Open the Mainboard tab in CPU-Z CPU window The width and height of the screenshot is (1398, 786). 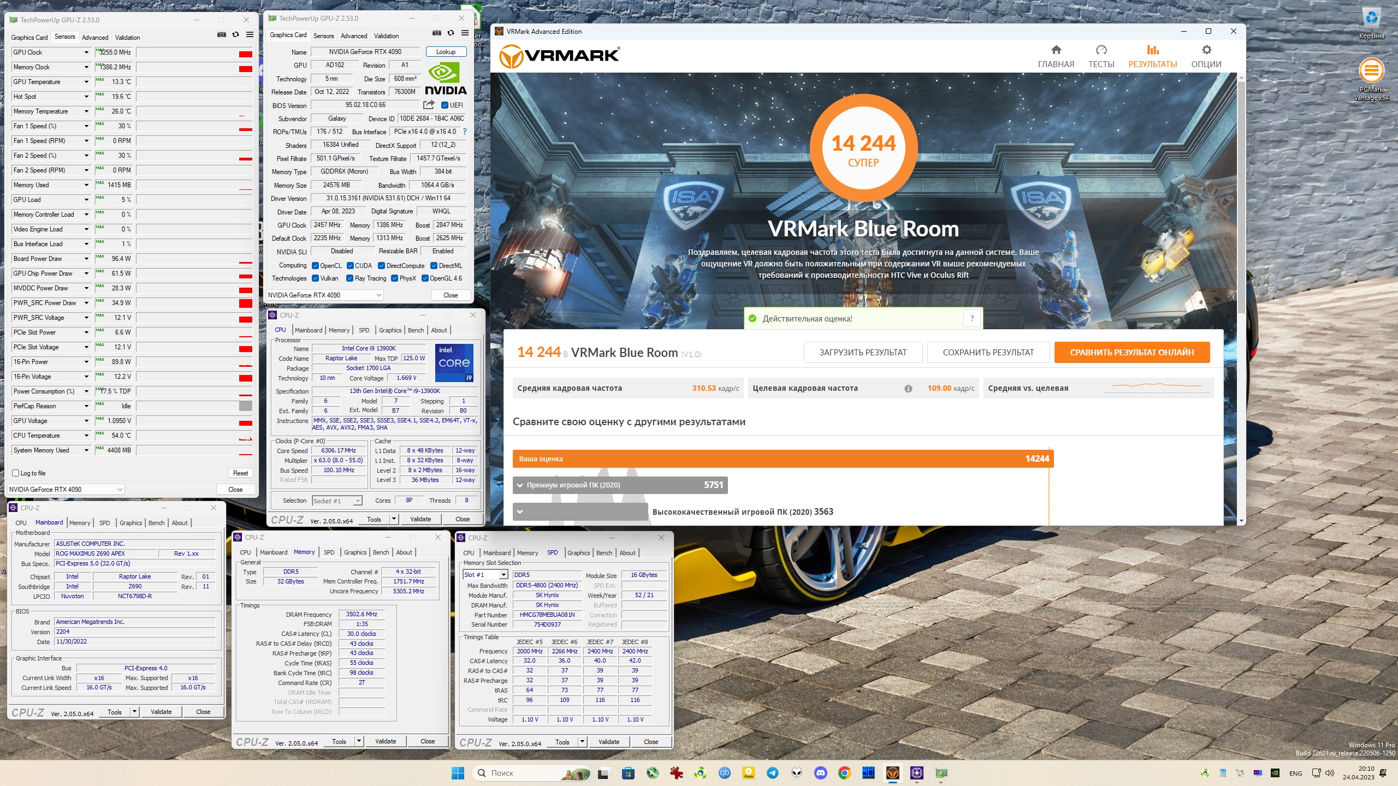[309, 330]
